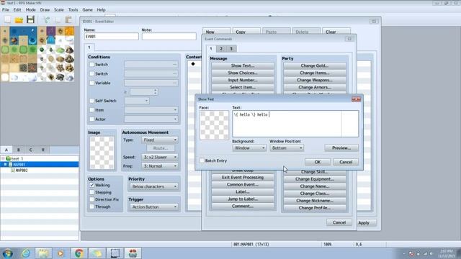
Task: Click the Preview button
Action: (341, 148)
